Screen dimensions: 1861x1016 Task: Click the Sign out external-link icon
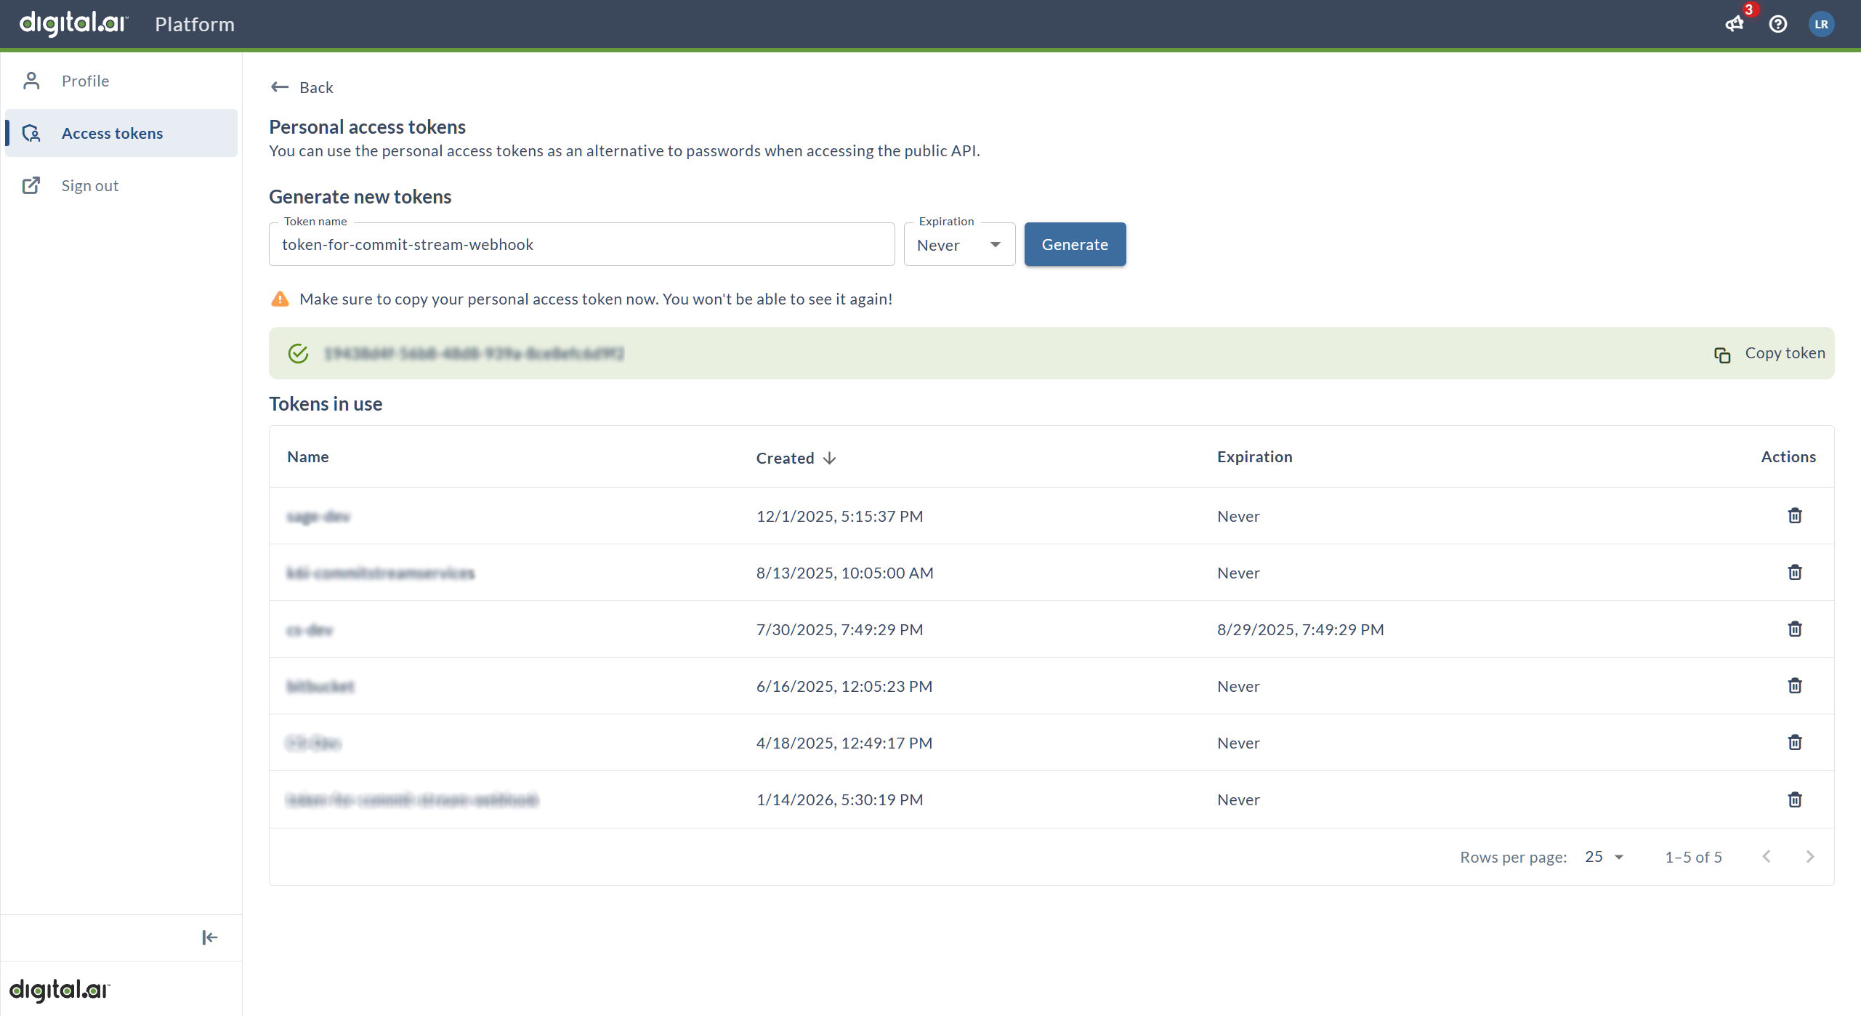tap(31, 185)
